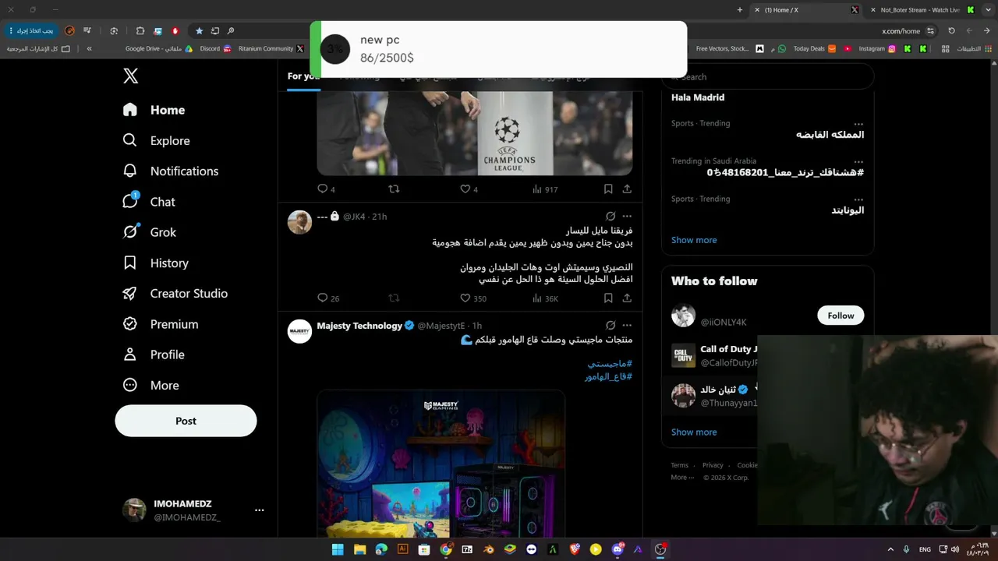998x561 pixels.
Task: Open more options on Majesty Technology post
Action: 627,326
